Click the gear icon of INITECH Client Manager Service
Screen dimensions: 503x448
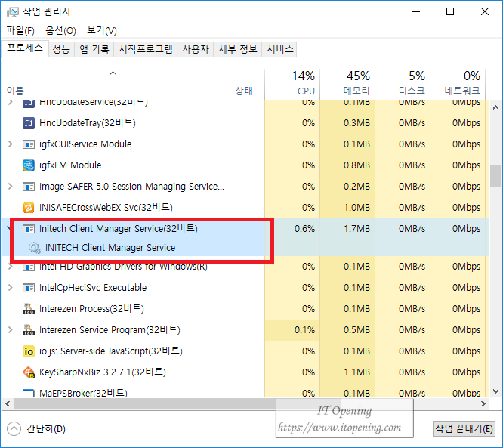pos(34,248)
